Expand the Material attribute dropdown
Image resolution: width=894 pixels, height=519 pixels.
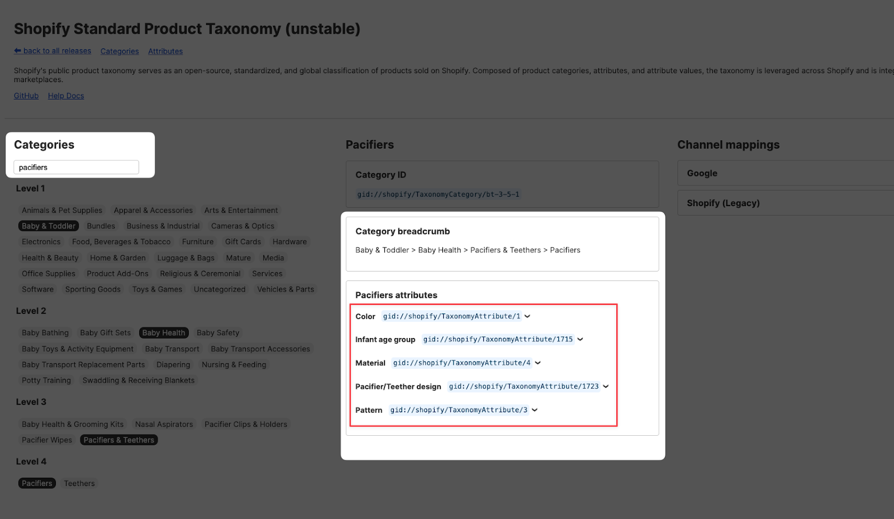[538, 363]
